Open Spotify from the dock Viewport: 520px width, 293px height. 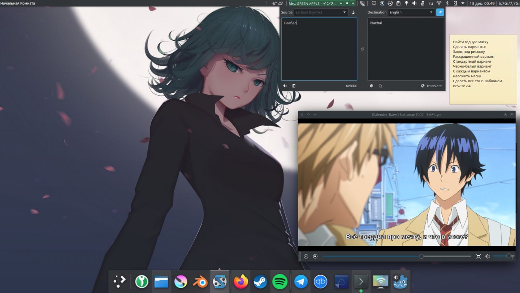coord(280,281)
